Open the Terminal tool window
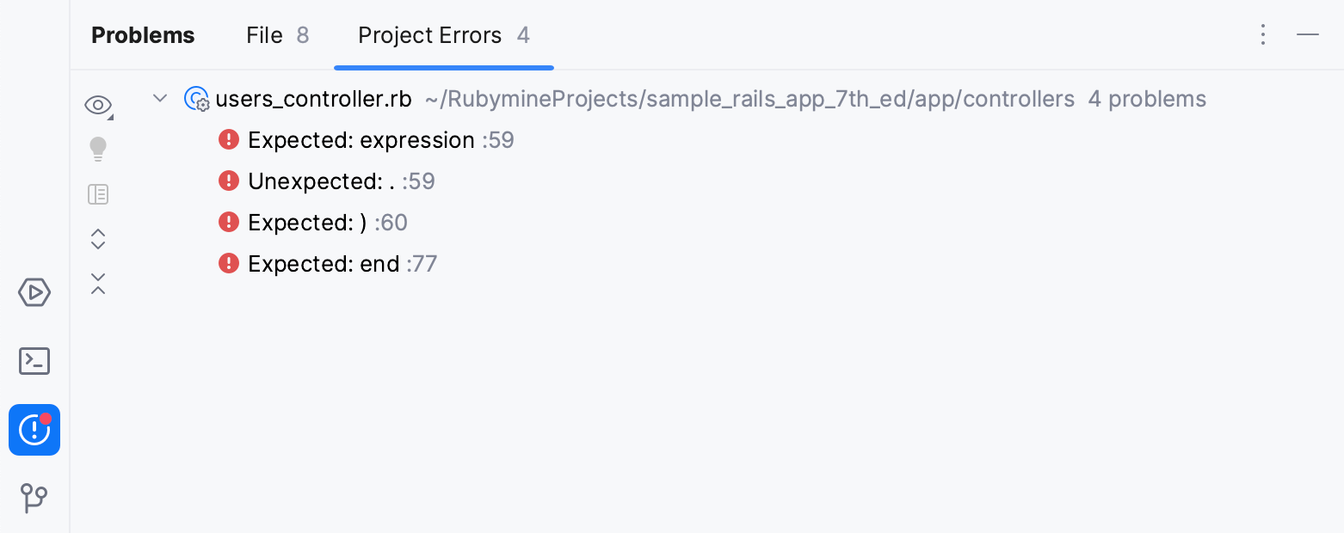Screen dimensions: 1344x533 34,361
